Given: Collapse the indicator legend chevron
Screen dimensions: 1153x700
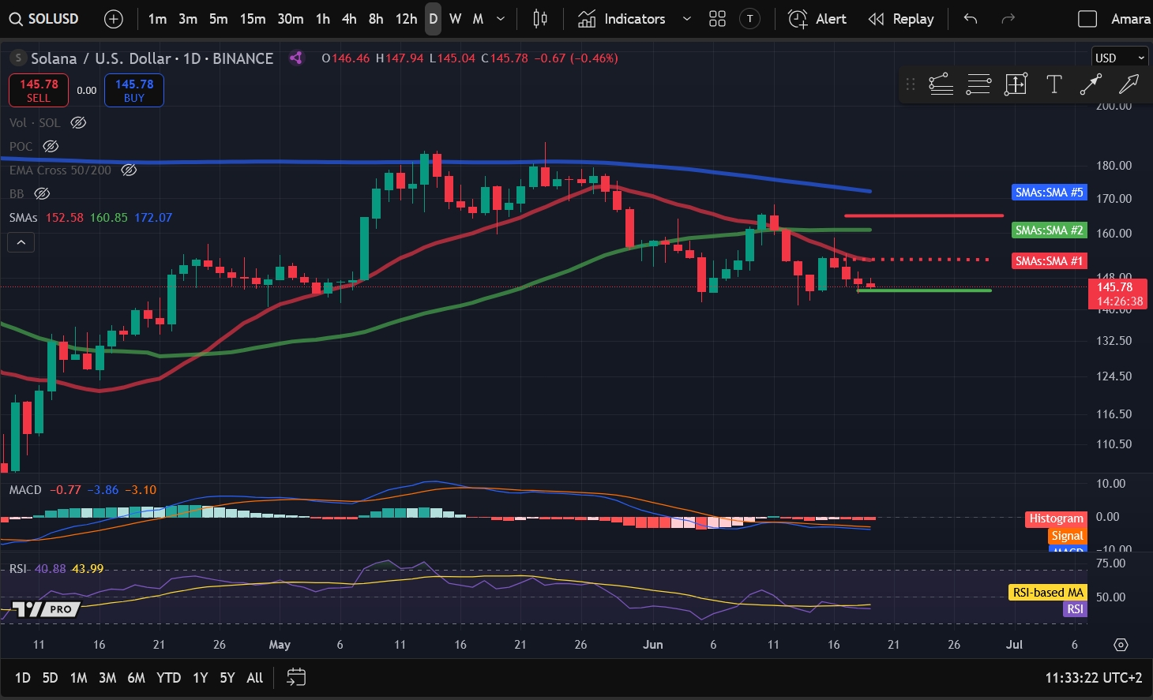Looking at the screenshot, I should pyautogui.click(x=21, y=242).
